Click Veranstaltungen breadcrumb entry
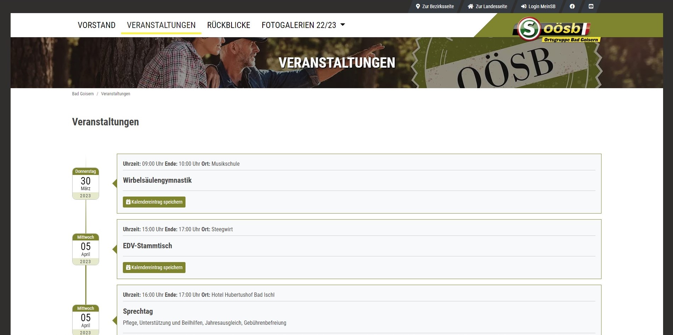 pos(115,94)
